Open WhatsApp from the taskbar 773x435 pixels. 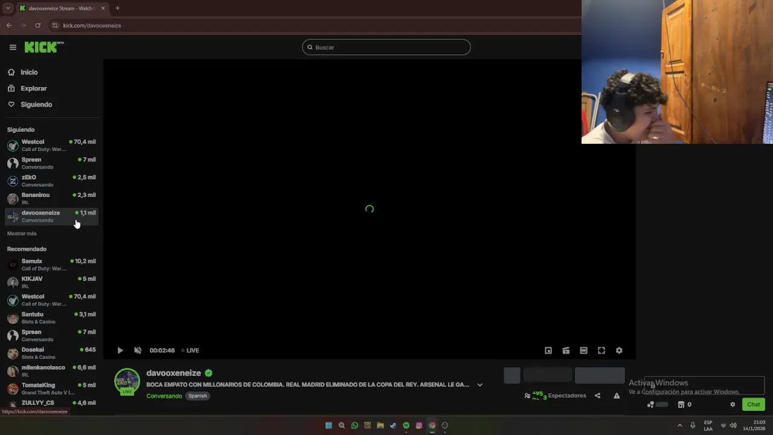point(354,425)
